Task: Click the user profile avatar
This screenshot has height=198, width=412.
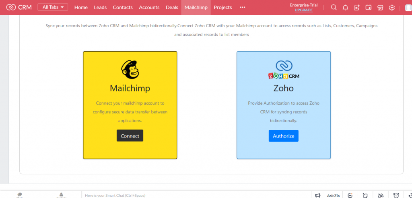Action: pyautogui.click(x=409, y=8)
